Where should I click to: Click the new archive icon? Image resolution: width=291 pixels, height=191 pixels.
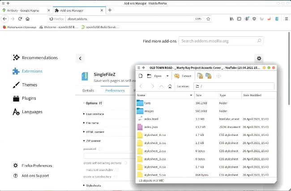coord(140,76)
